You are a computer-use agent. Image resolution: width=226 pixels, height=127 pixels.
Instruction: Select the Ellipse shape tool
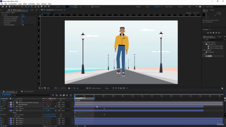26,7
